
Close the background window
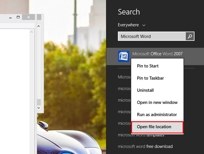29,17
